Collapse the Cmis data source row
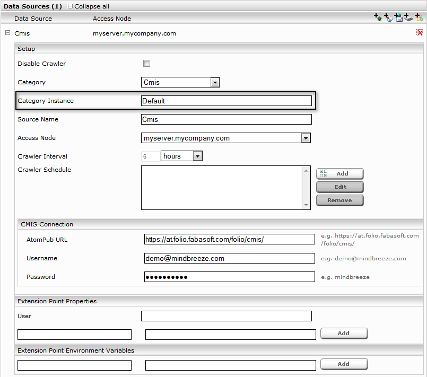Viewport: 427px width, 377px height. click(x=7, y=33)
